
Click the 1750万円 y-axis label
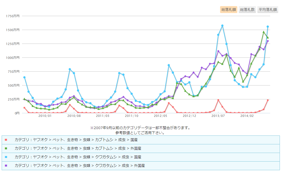pos(13,16)
